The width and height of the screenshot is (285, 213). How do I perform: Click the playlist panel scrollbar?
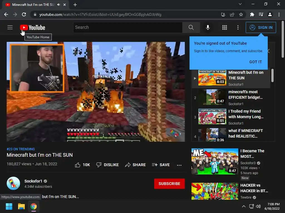(x=272, y=75)
